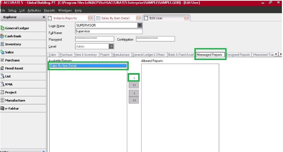Open the Cash Bank module
This screenshot has height=152, width=283.
tap(13, 36)
